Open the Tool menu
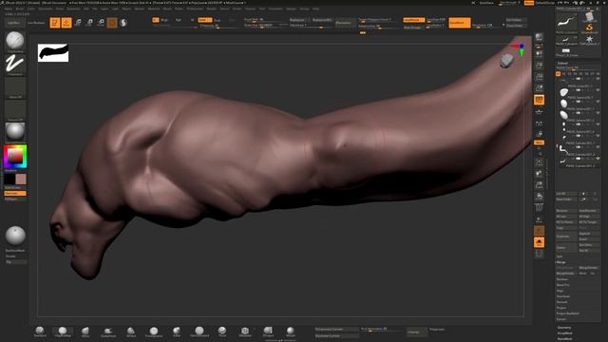 point(262,9)
